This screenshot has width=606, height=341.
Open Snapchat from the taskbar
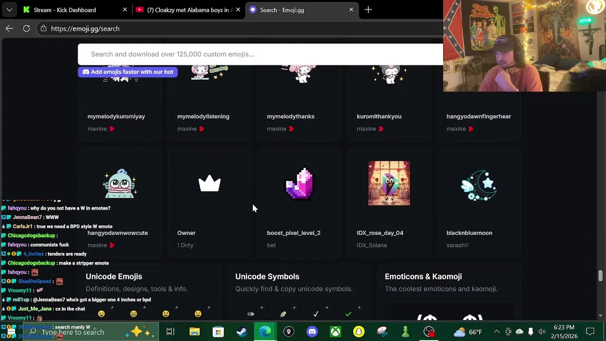coord(359,332)
